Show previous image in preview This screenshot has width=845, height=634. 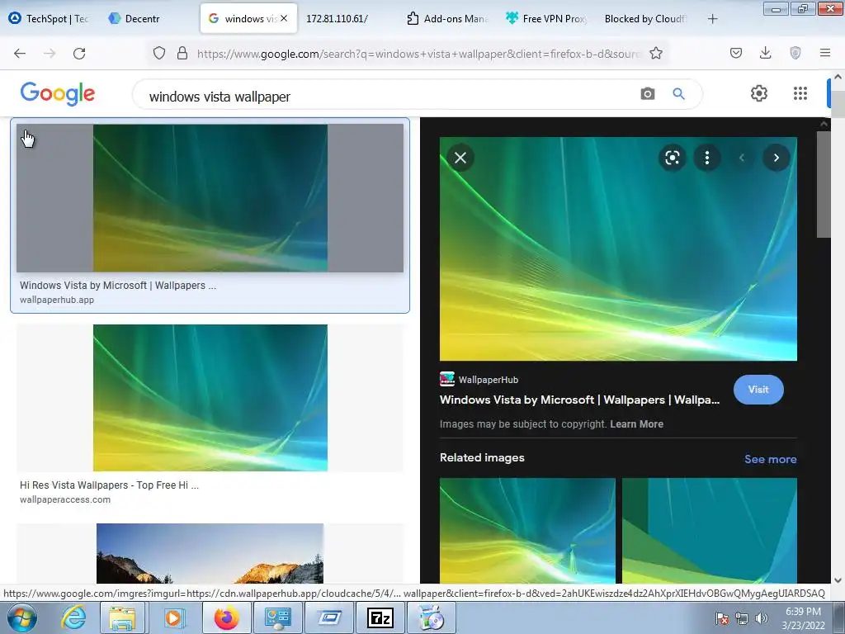pyautogui.click(x=742, y=158)
